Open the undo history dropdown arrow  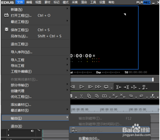(136, 97)
